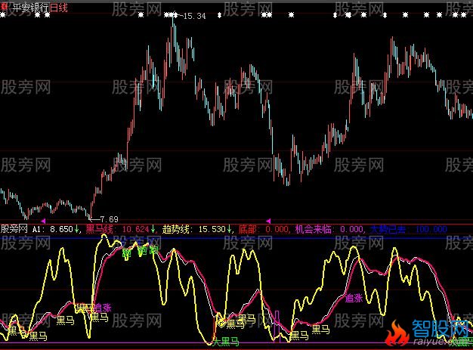The image size is (473, 350).
Task: Click the stock name 平安银行
Action: click(x=30, y=8)
